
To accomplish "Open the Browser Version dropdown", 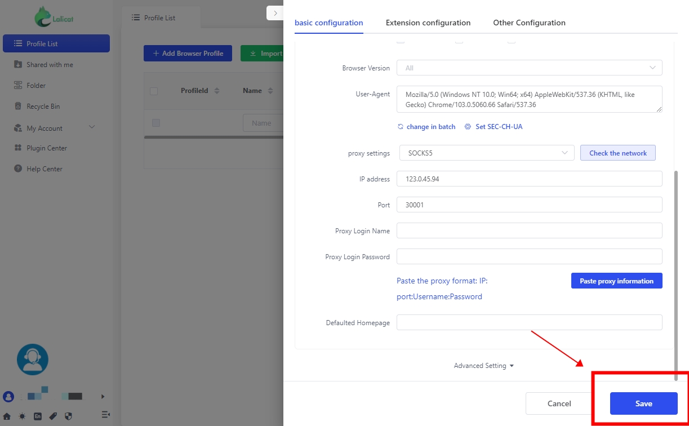I will 529,68.
